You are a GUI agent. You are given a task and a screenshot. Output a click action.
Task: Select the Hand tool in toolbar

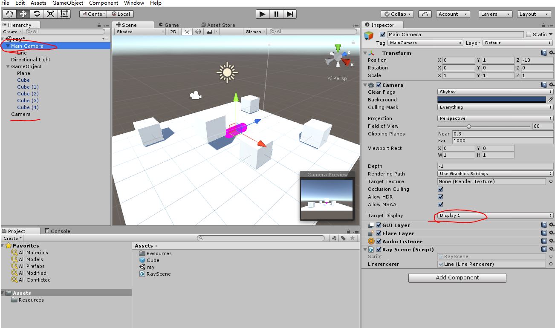[9, 14]
